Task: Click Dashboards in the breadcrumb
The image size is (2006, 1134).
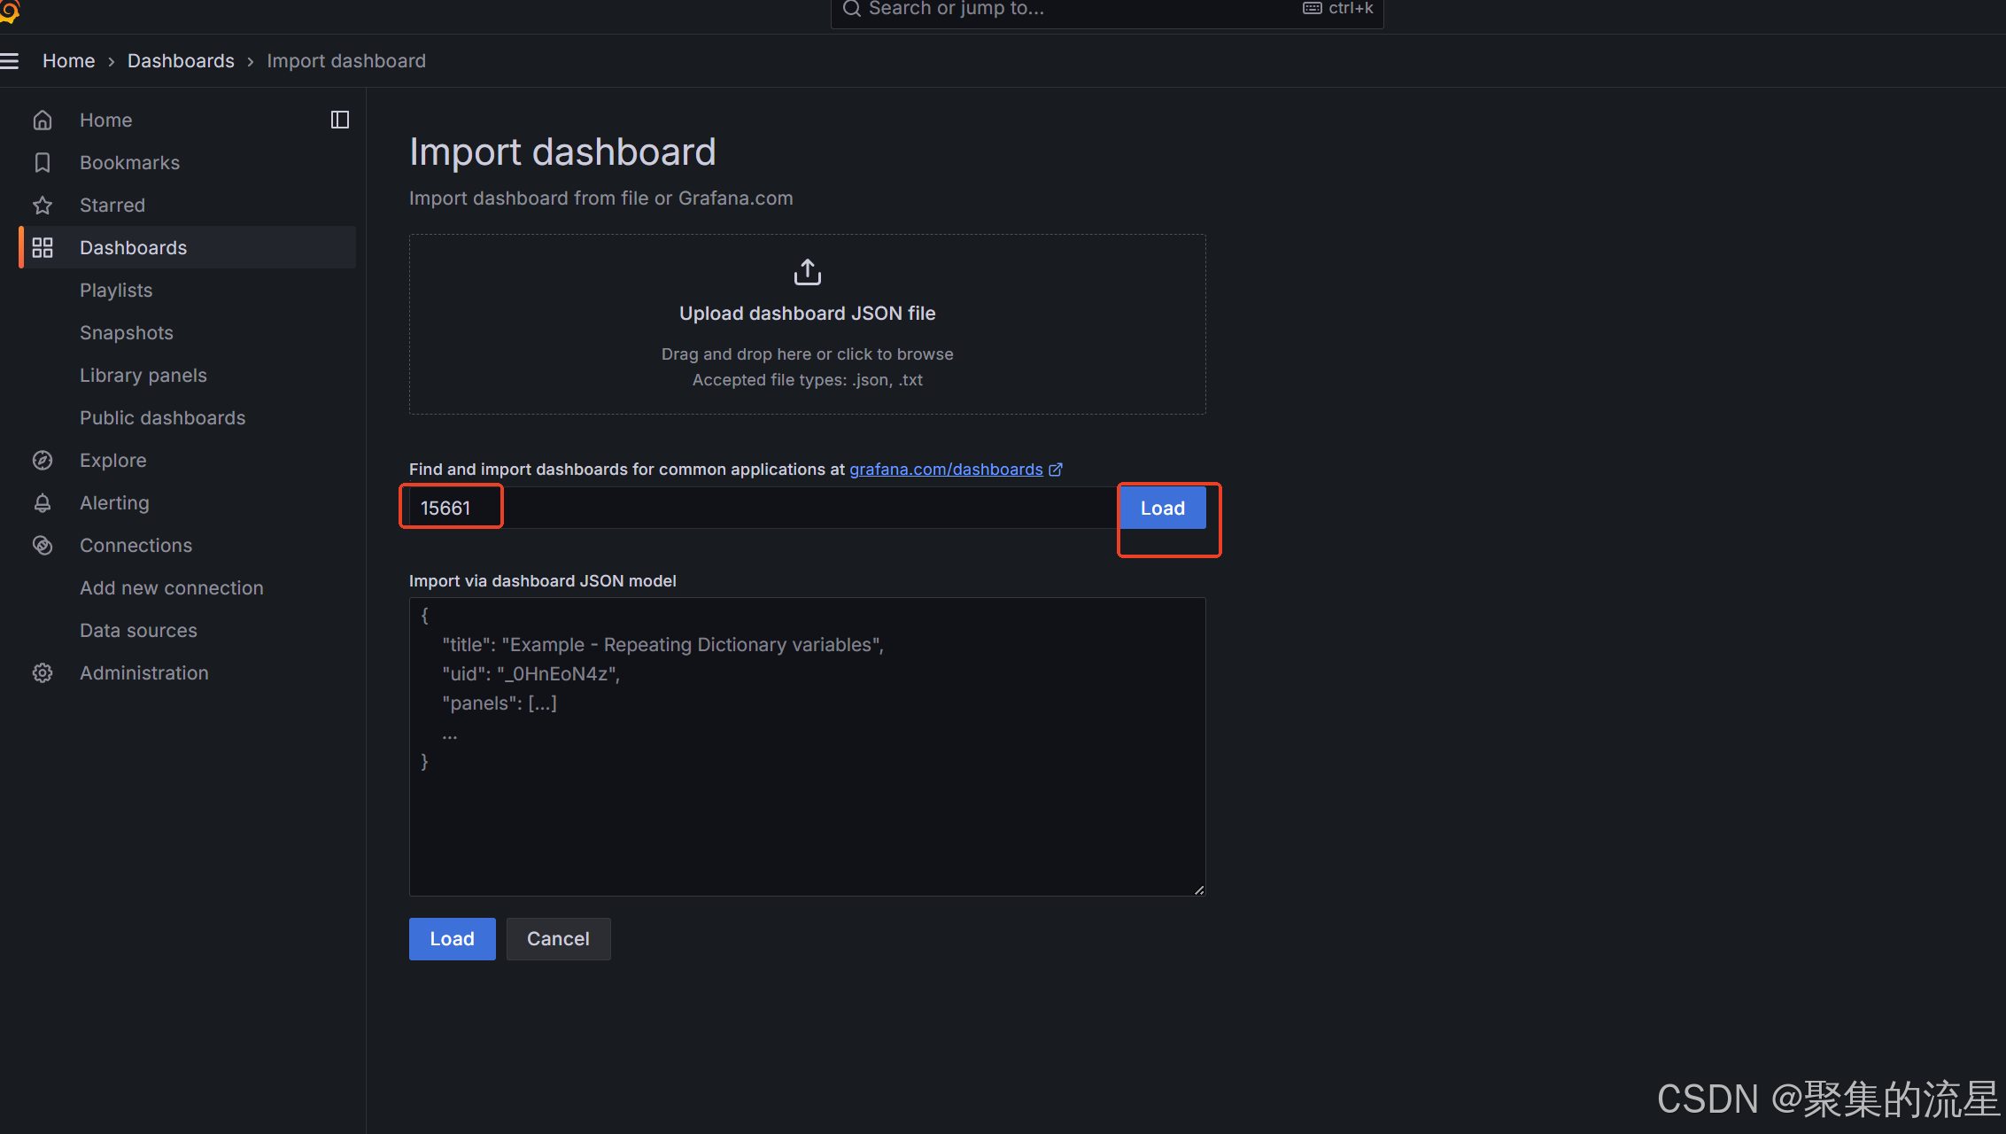Action: point(181,61)
